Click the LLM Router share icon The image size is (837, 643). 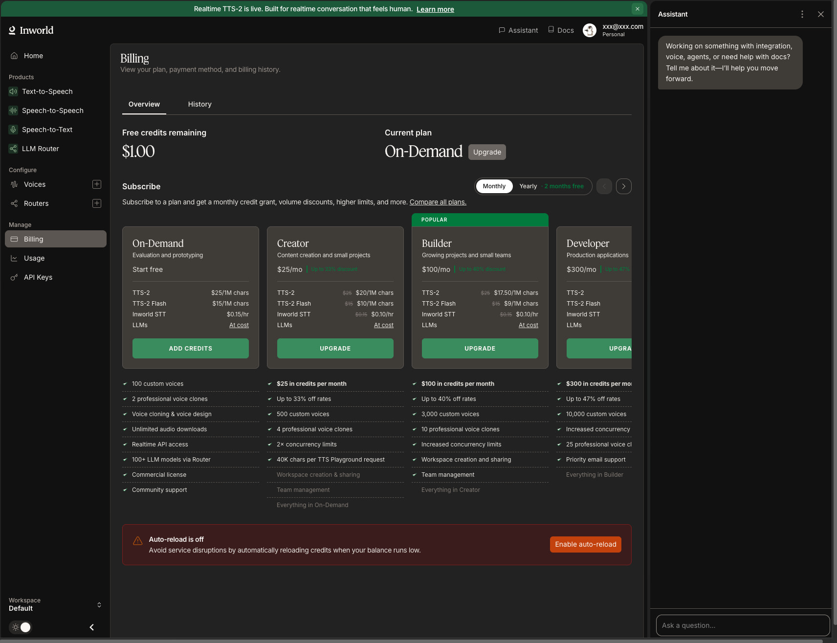pyautogui.click(x=13, y=149)
